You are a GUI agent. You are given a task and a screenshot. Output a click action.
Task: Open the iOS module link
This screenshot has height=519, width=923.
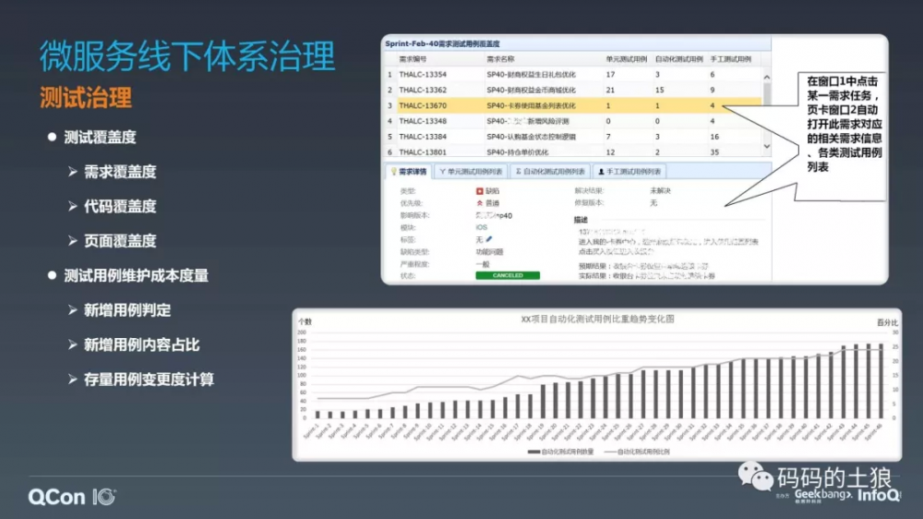(x=482, y=227)
